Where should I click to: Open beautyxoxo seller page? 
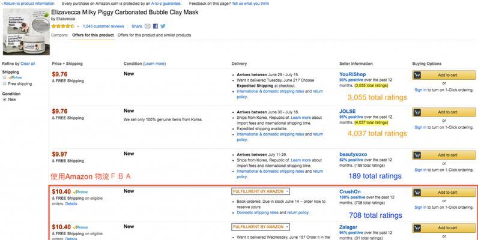[x=353, y=154]
